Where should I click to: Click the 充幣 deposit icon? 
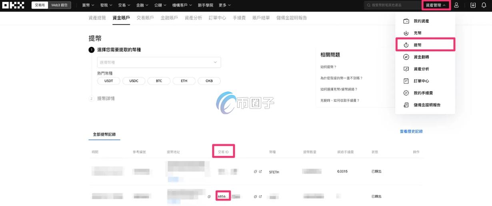pyautogui.click(x=406, y=33)
